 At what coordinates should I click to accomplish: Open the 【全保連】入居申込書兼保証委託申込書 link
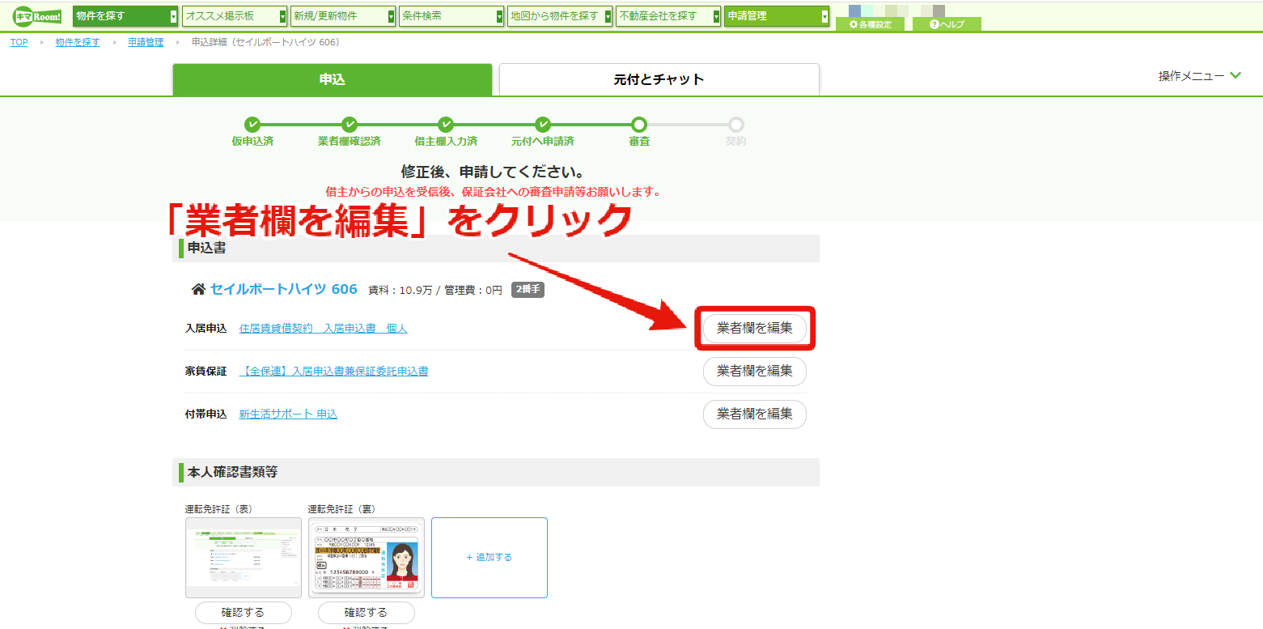pos(334,372)
